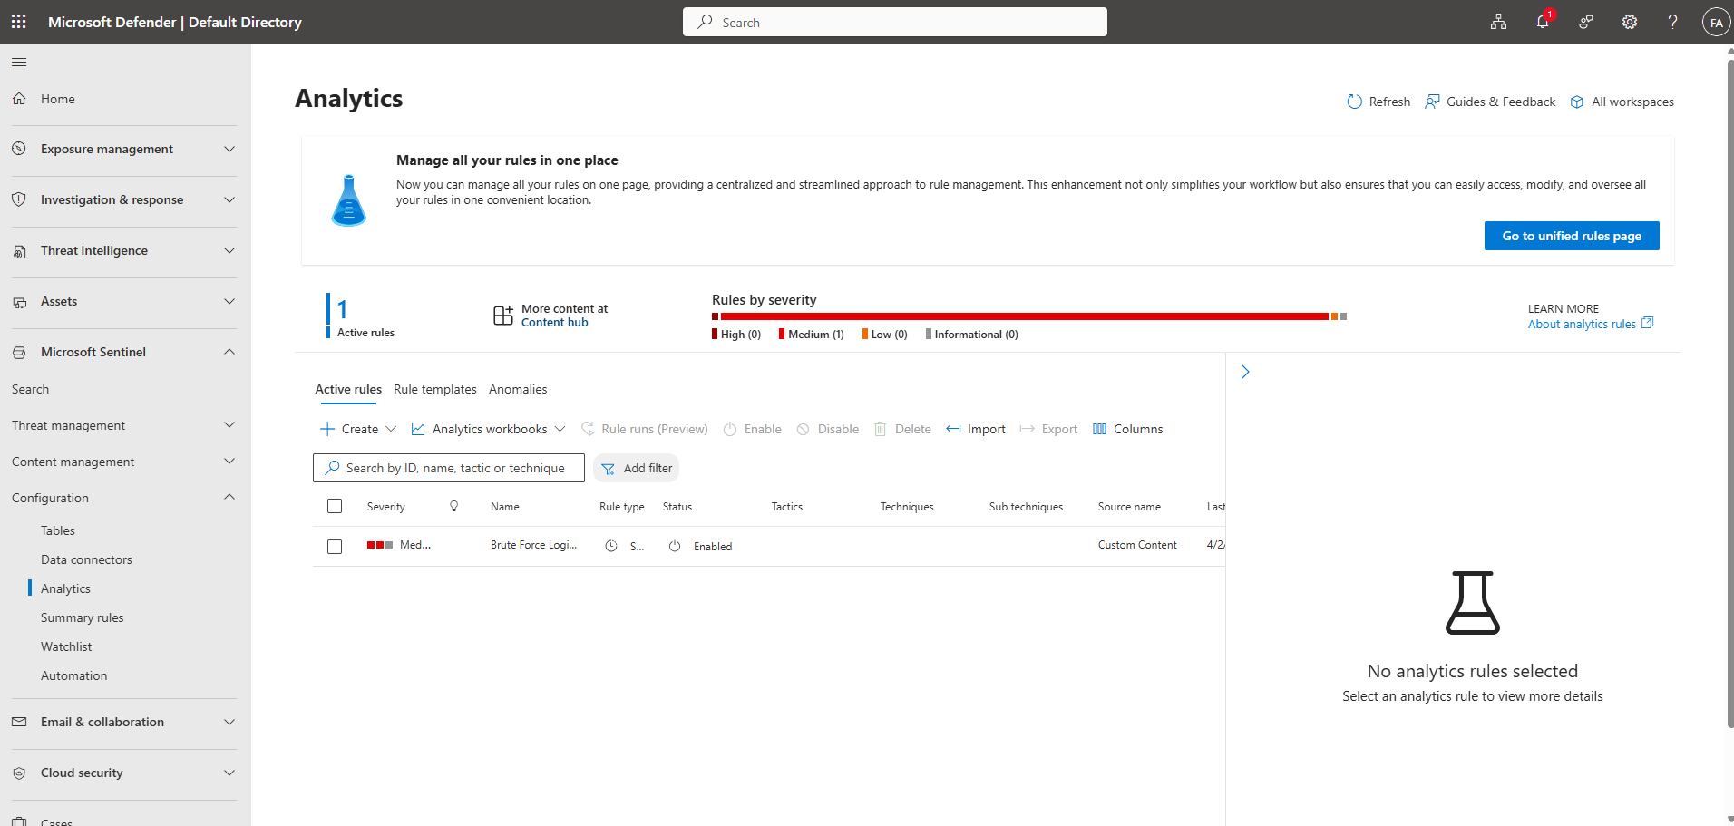Image resolution: width=1734 pixels, height=826 pixels.
Task: Expand the Investigation & response chevron
Action: pyautogui.click(x=229, y=199)
